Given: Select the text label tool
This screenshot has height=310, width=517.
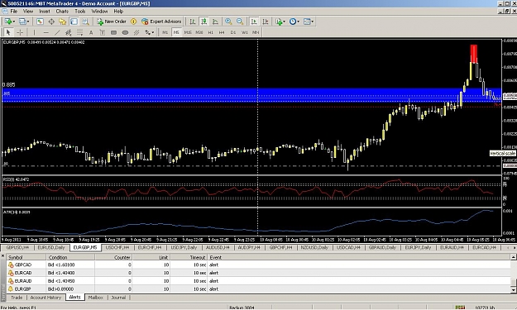Looking at the screenshot, I should coord(103,32).
